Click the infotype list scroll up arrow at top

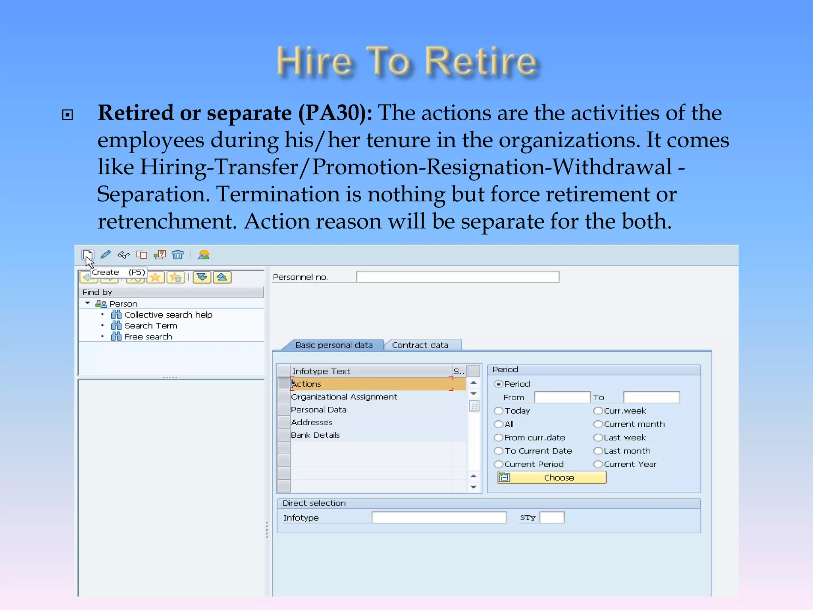pos(474,383)
